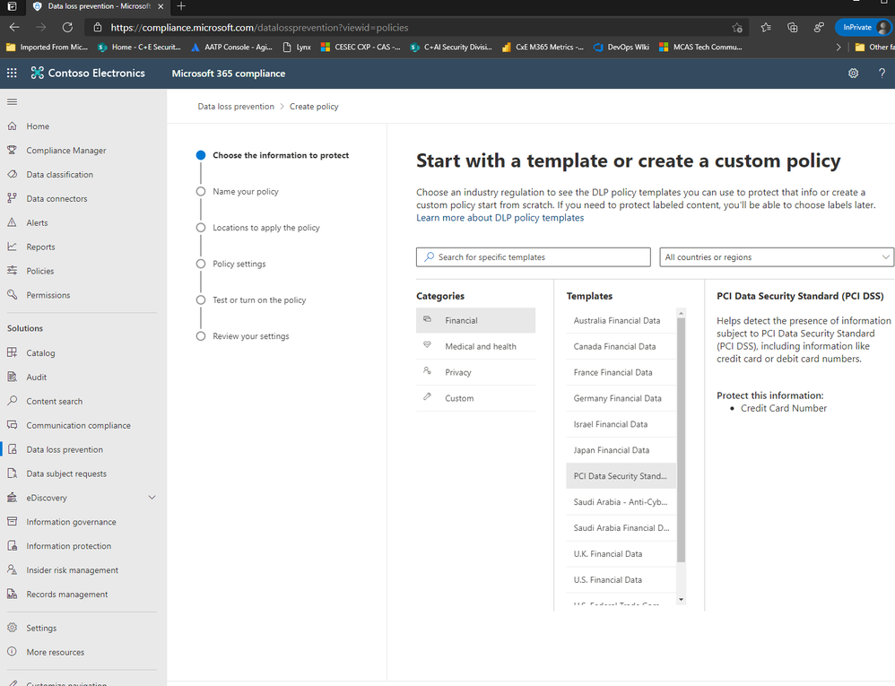Click the templates list scrollbar down arrow
Viewport: 895px width, 686px height.
[x=681, y=599]
